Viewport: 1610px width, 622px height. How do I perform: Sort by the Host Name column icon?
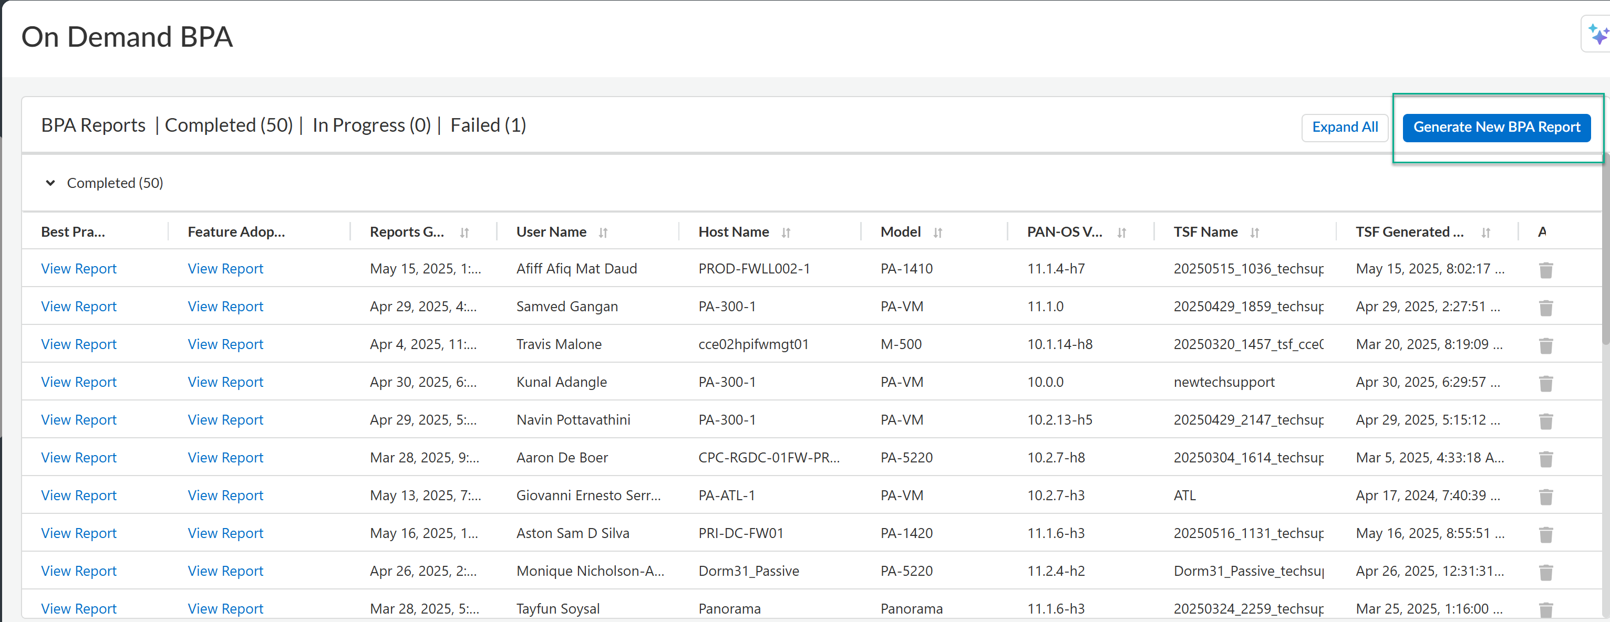pos(786,233)
